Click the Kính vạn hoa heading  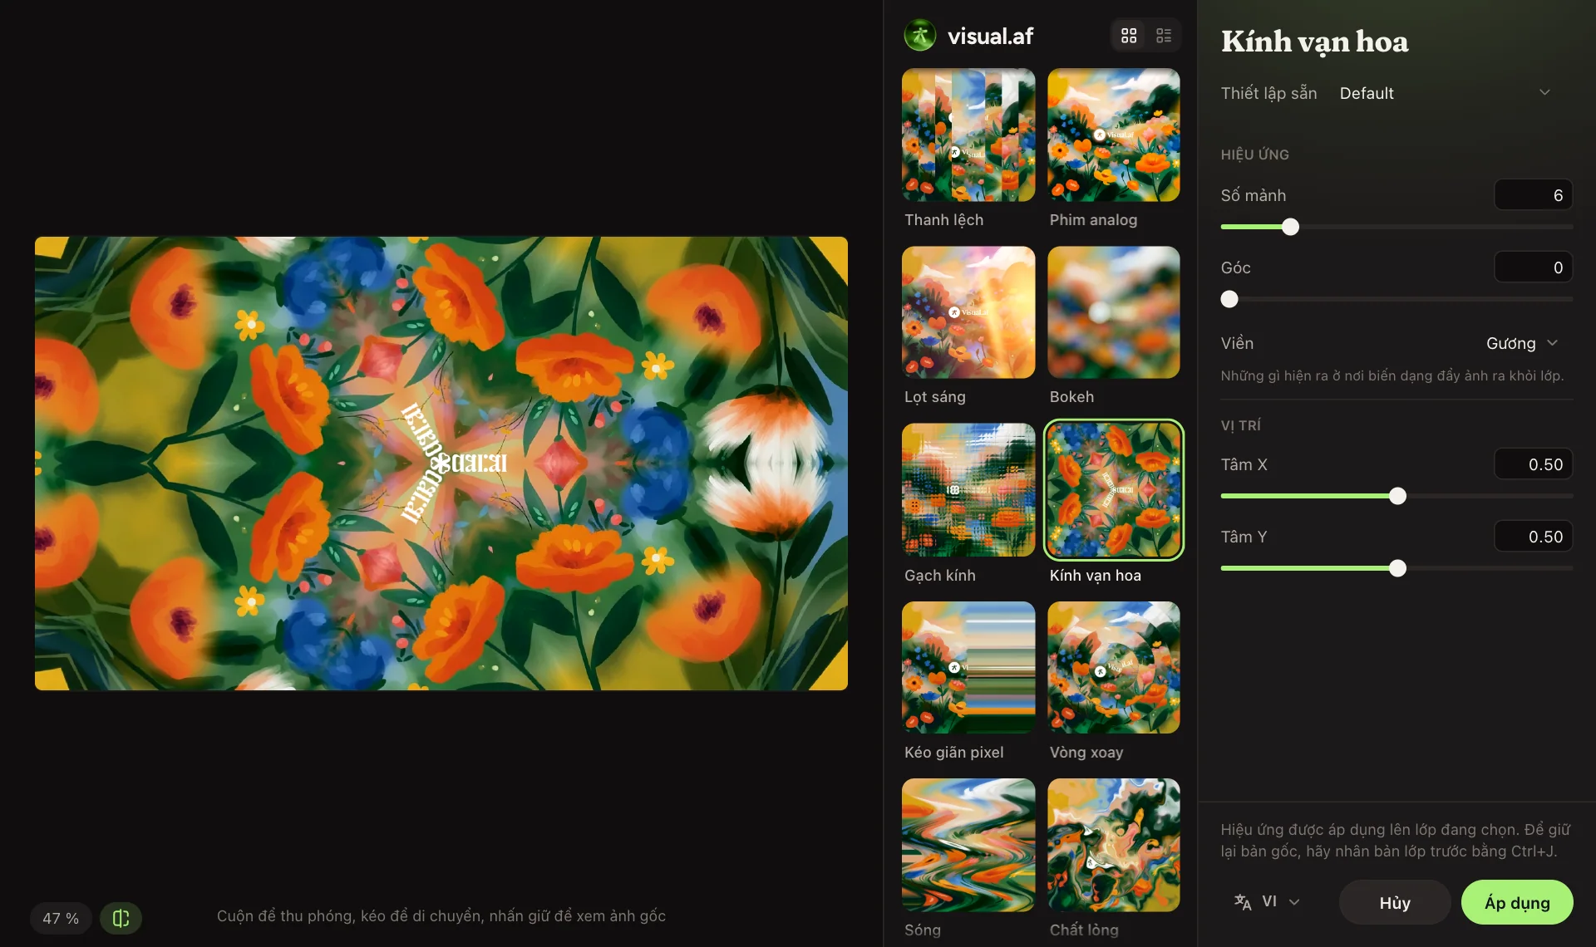click(1314, 41)
